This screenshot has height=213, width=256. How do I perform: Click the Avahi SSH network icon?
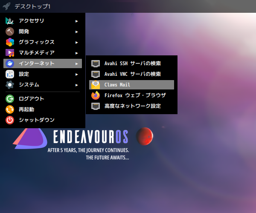point(96,63)
